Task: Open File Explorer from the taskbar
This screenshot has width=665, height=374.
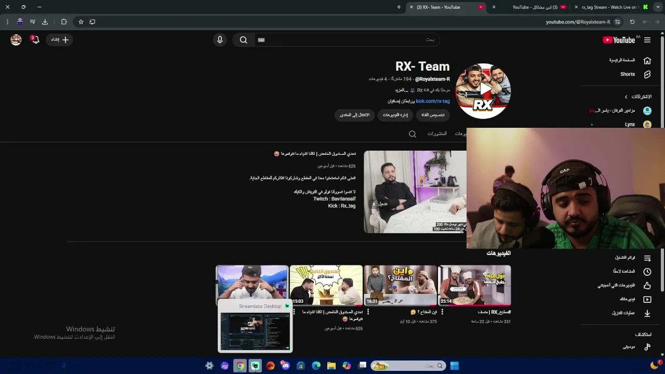Action: [x=331, y=366]
